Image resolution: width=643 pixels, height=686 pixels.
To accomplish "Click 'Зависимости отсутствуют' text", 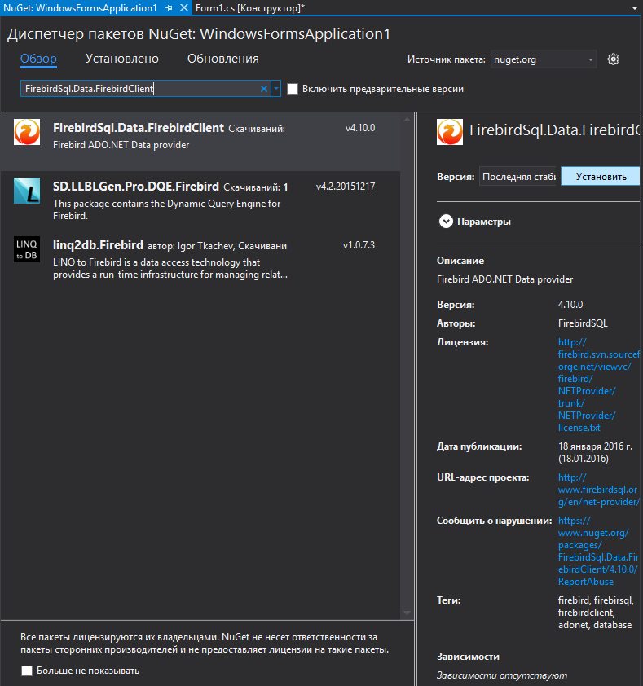I will pos(502,675).
